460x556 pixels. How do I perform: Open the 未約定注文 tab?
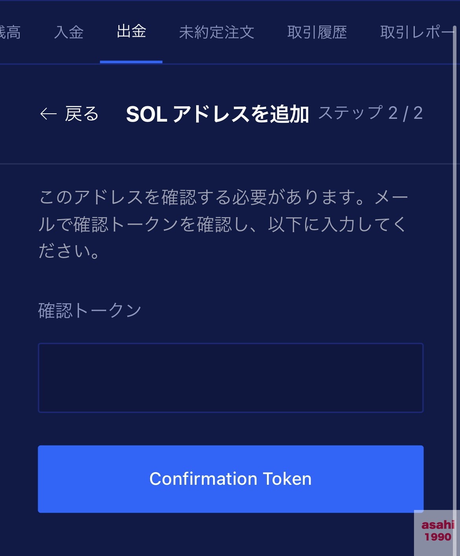click(217, 32)
